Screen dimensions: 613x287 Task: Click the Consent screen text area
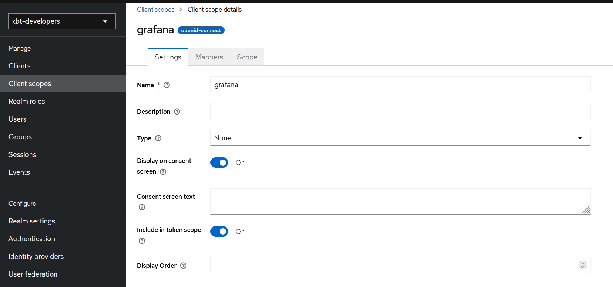(x=401, y=201)
